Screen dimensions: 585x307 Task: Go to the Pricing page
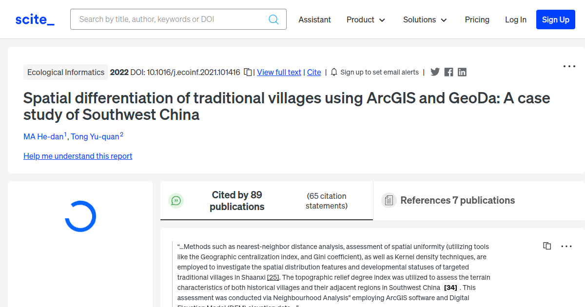coord(477,19)
